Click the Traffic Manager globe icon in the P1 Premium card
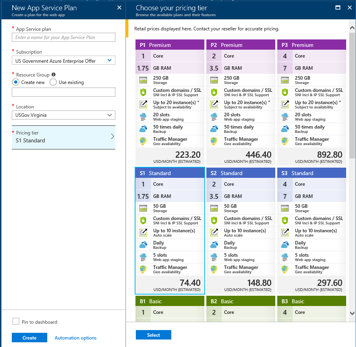Image resolution: width=356 pixels, height=347 pixels. [143, 141]
